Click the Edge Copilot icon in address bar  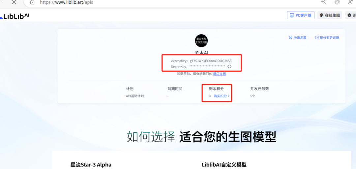pos(337,2)
